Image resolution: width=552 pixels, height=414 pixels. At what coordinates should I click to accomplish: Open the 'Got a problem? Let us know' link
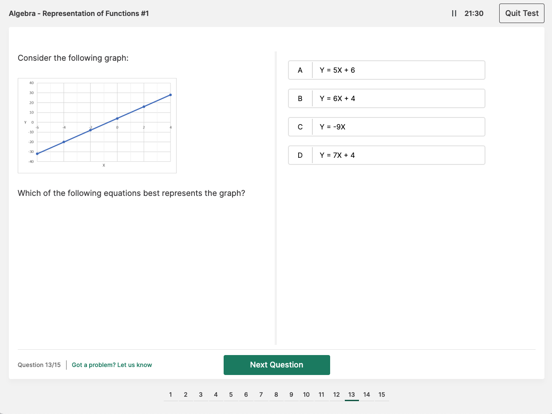[112, 364]
